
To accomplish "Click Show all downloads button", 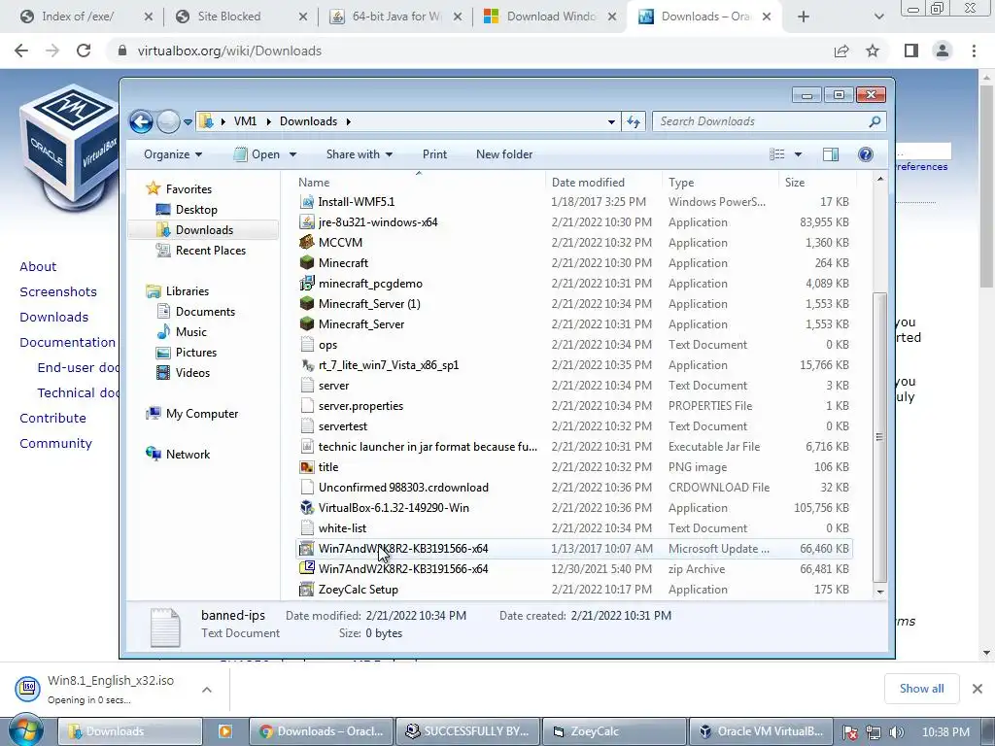I will point(921,689).
